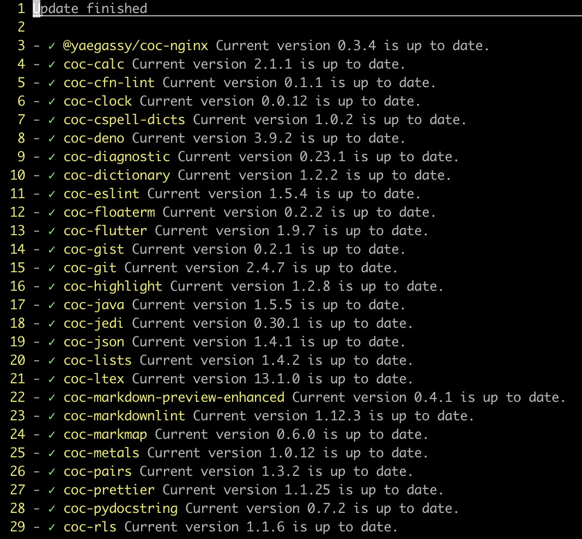Image resolution: width=582 pixels, height=539 pixels.
Task: Click the checkmark next to coc-git
Action: pyautogui.click(x=52, y=268)
